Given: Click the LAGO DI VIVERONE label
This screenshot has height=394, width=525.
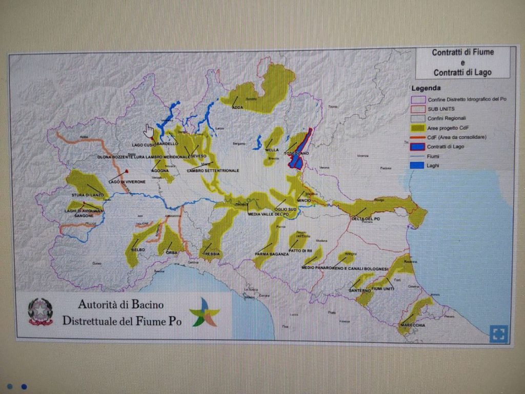Looking at the screenshot, I should tap(127, 182).
